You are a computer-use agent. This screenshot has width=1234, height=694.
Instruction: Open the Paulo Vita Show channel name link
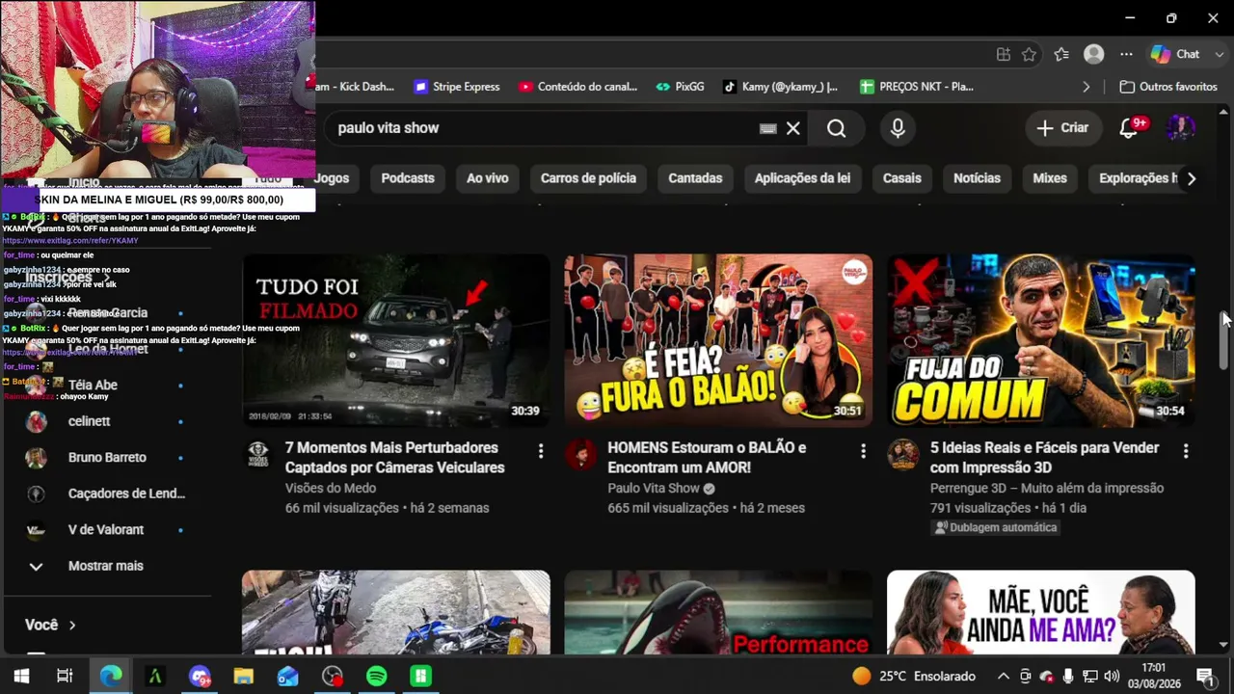(654, 489)
